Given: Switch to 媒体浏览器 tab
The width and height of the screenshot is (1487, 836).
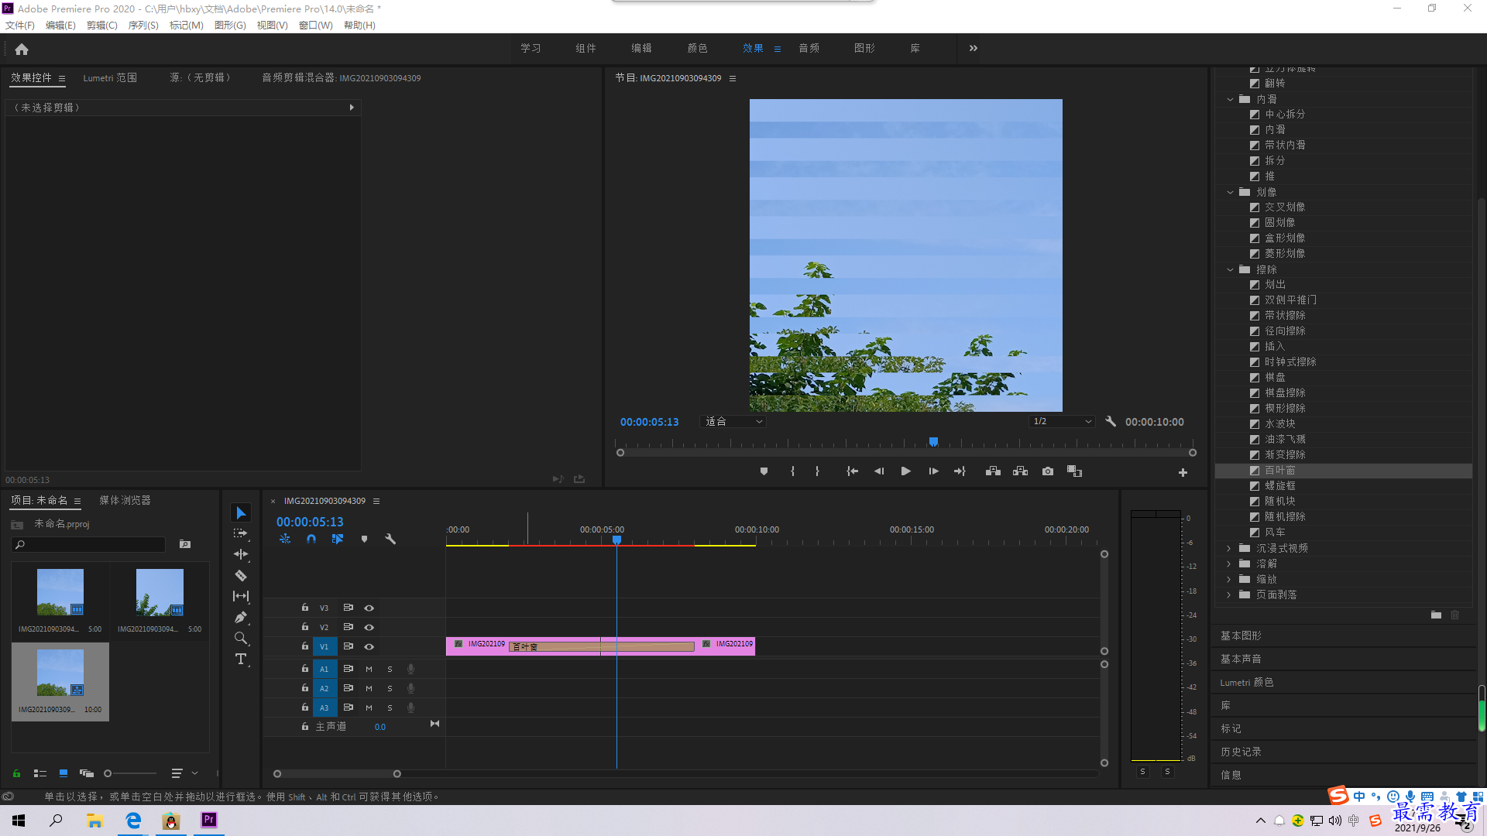Looking at the screenshot, I should tap(125, 501).
